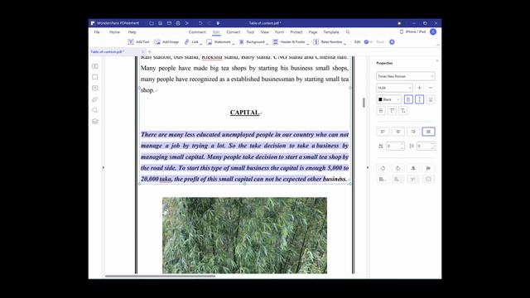Screen dimensions: 530x298
Task: Decrease font size with minus button
Action: pos(431,88)
